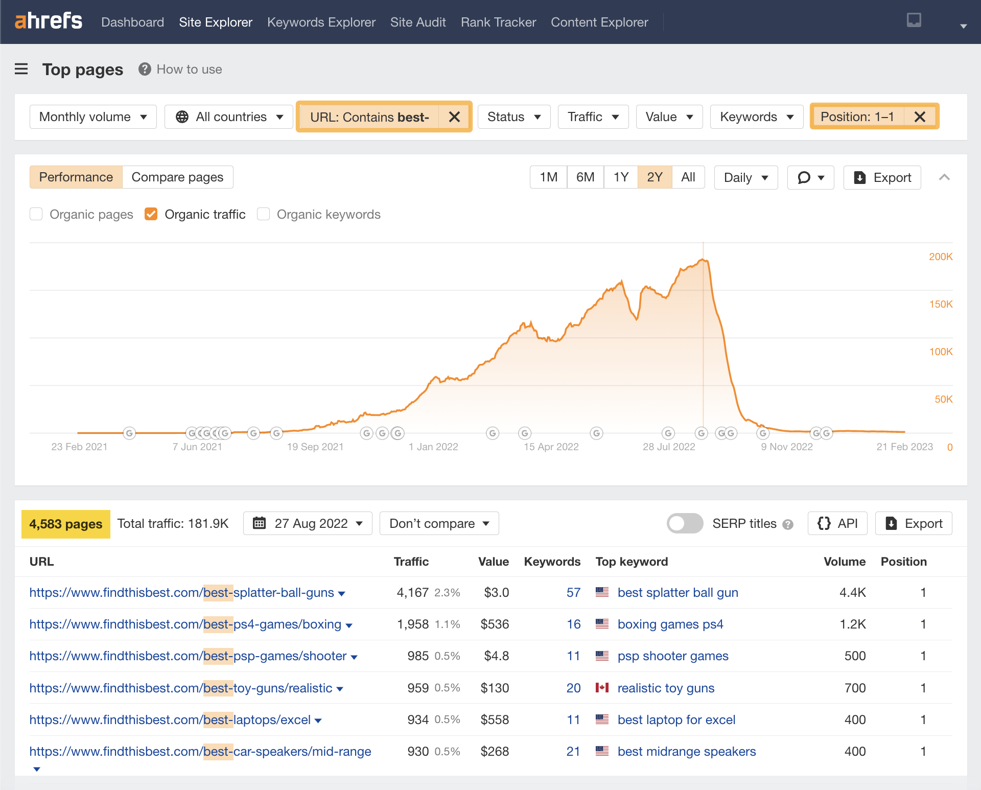Click the hamburger menu icon
The image size is (981, 790).
[x=22, y=68]
